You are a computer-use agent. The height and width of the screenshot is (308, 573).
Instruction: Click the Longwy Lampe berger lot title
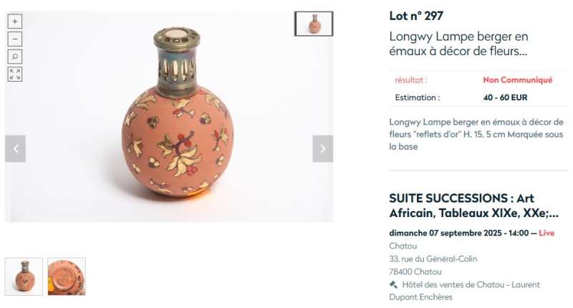[x=458, y=44]
